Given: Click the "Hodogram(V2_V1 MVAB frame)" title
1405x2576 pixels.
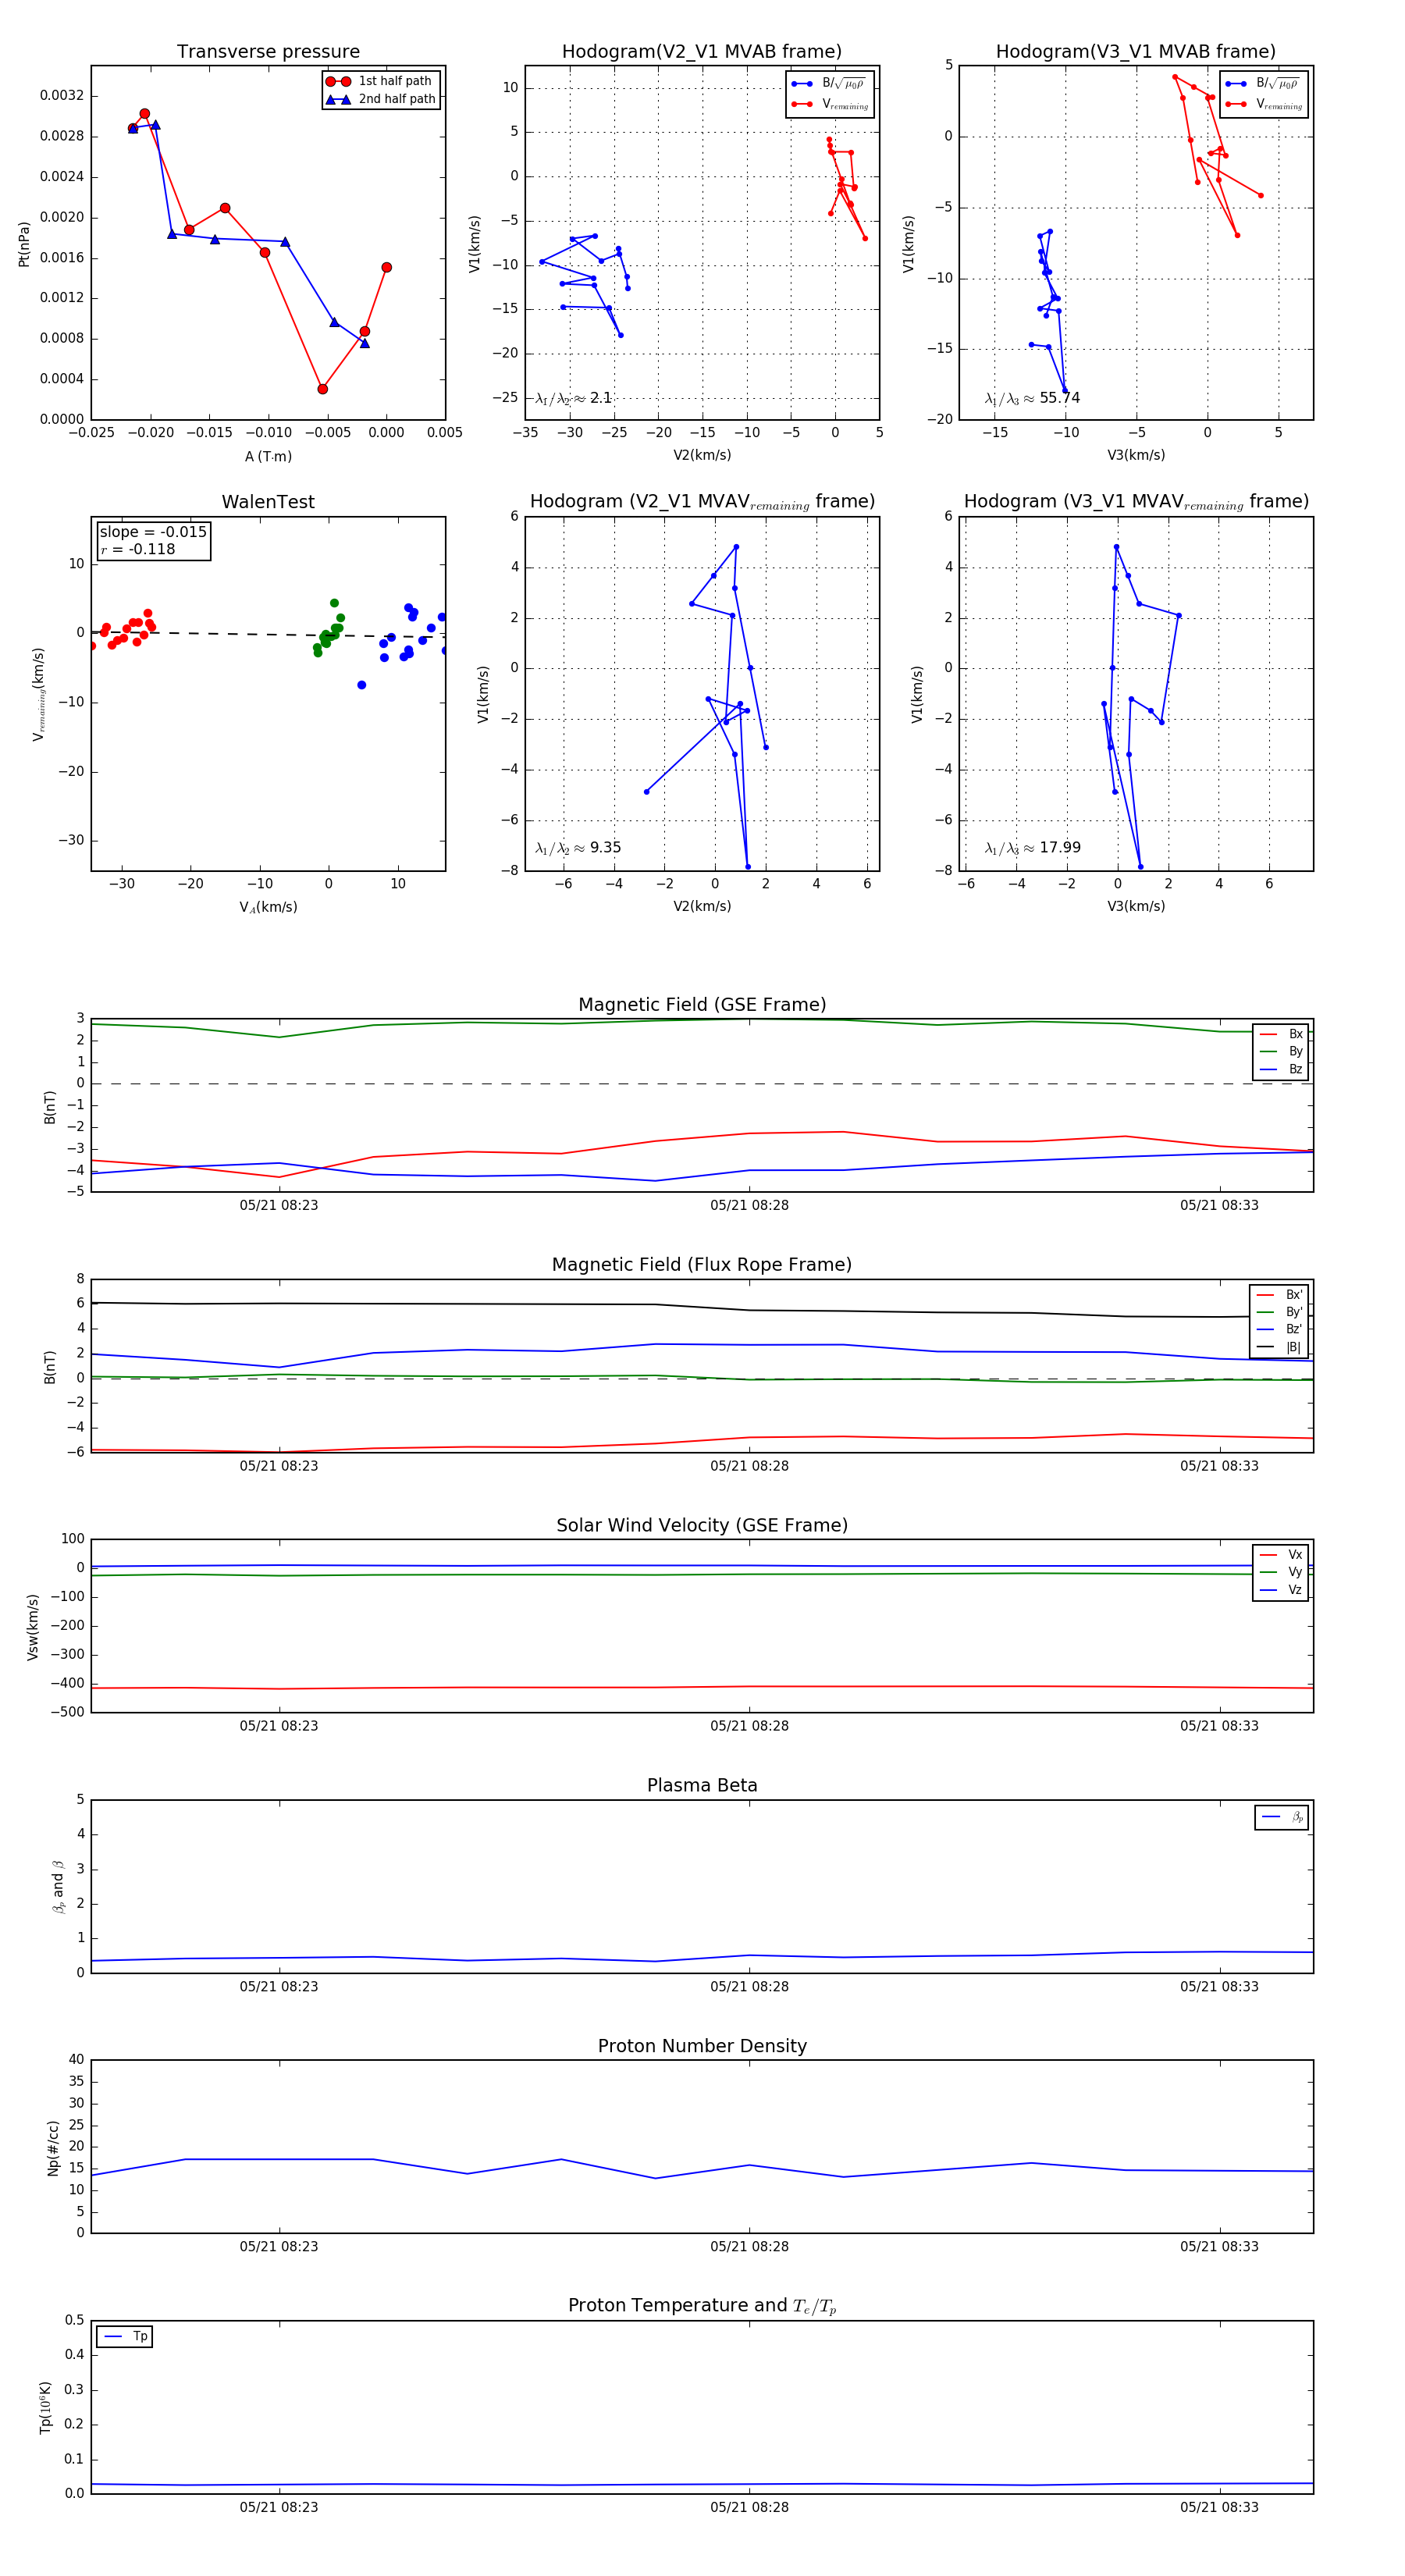Looking at the screenshot, I should [x=702, y=52].
